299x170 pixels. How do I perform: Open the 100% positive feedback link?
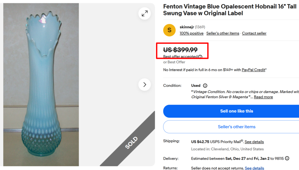coord(192,33)
